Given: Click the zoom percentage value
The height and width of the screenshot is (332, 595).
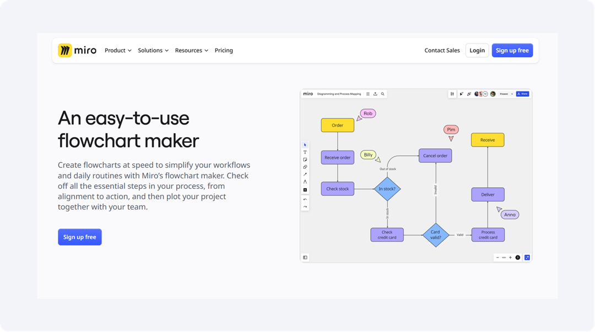Looking at the screenshot, I should (504, 258).
